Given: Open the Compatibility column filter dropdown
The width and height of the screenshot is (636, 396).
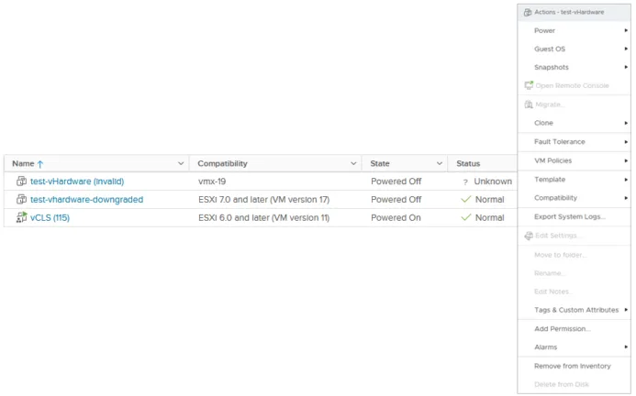Looking at the screenshot, I should 353,163.
